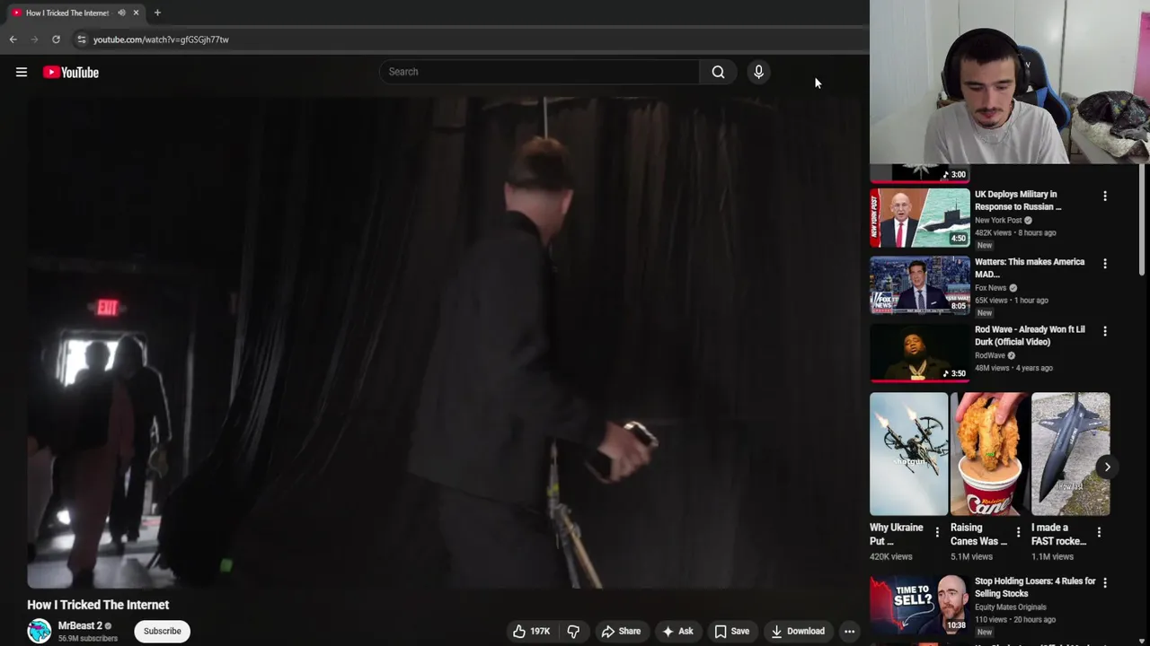Show next shorts with arrow button

click(1107, 467)
